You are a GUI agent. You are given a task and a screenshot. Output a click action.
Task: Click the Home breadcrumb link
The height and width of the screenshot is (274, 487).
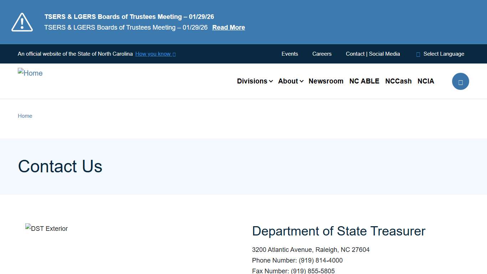(x=25, y=116)
